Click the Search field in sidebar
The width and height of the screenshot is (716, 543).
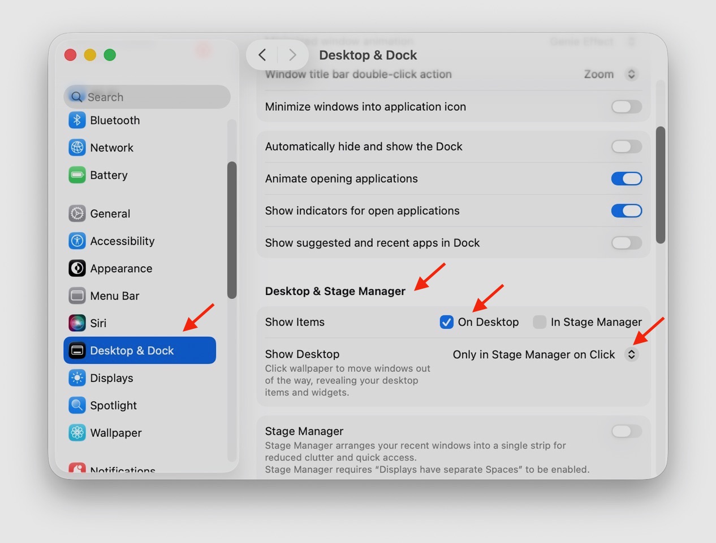click(147, 97)
